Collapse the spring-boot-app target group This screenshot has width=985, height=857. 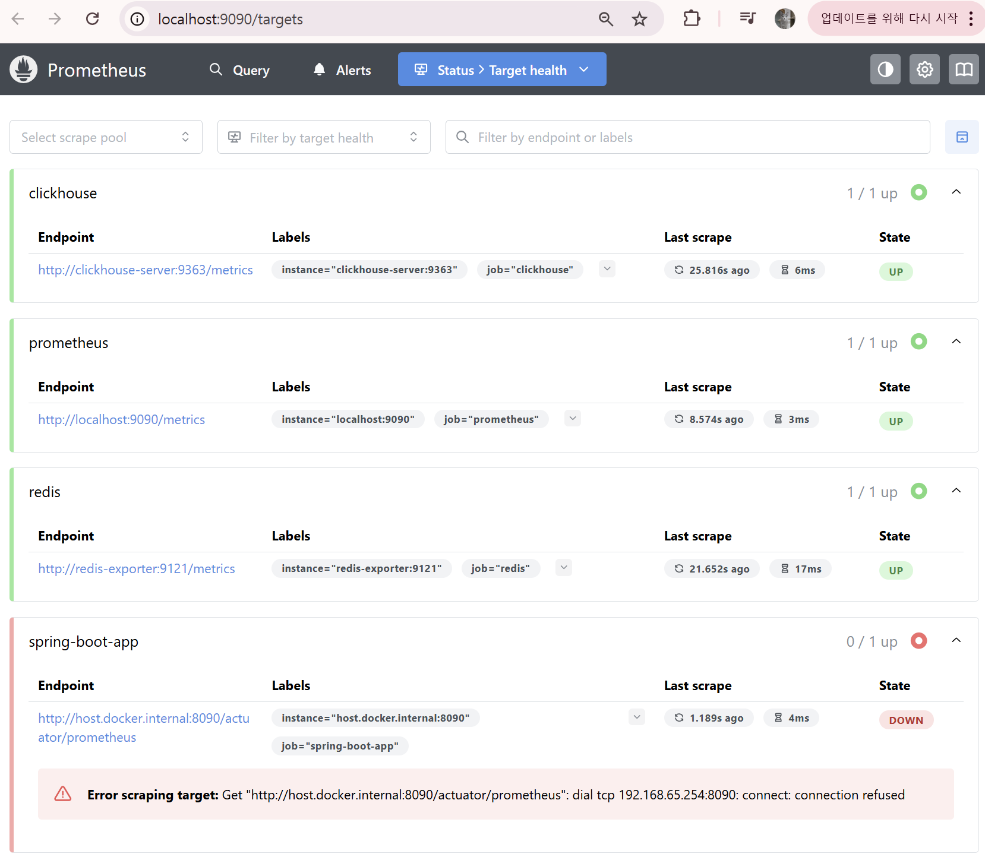(956, 641)
